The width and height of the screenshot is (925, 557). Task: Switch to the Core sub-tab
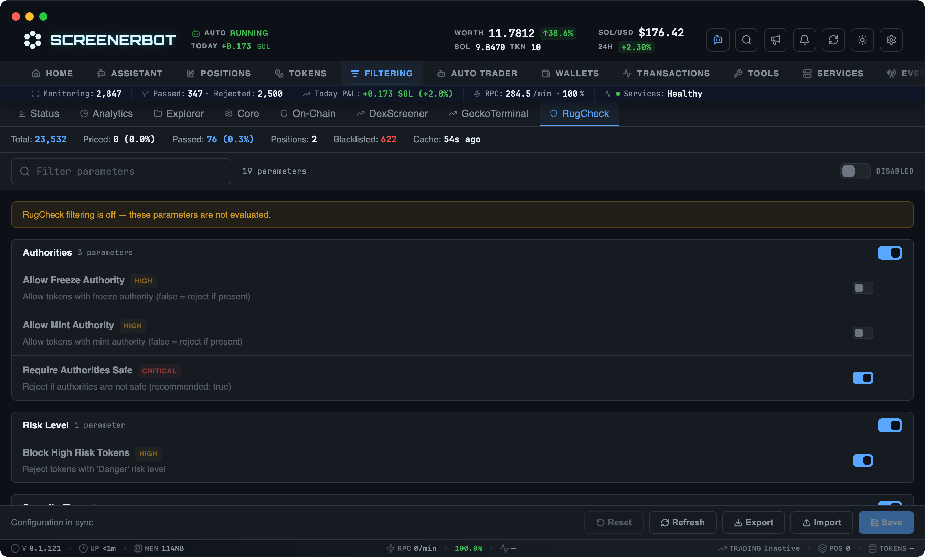(242, 114)
